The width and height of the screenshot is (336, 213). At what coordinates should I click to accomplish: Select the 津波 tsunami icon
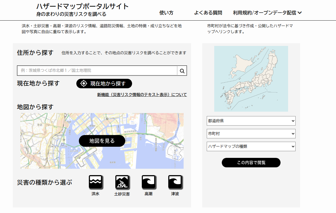(175, 182)
